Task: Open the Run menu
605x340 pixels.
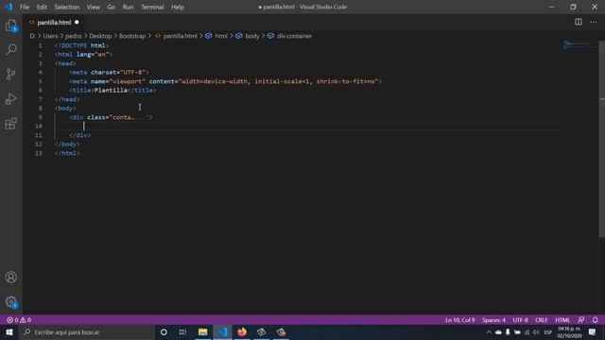Action: point(128,7)
